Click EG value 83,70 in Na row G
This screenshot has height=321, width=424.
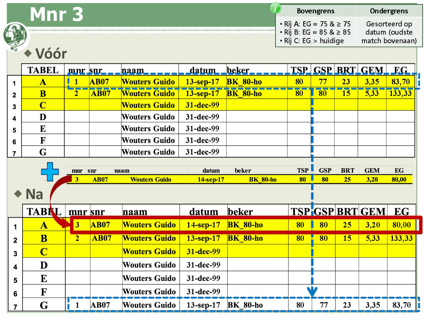point(401,305)
